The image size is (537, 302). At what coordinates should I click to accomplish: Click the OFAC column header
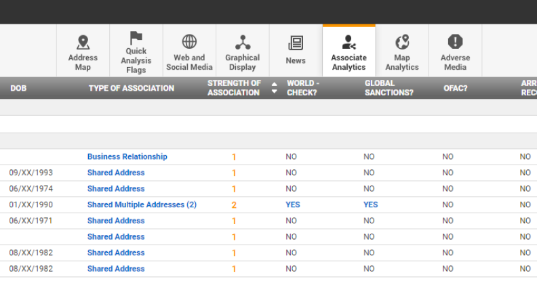pyautogui.click(x=455, y=88)
